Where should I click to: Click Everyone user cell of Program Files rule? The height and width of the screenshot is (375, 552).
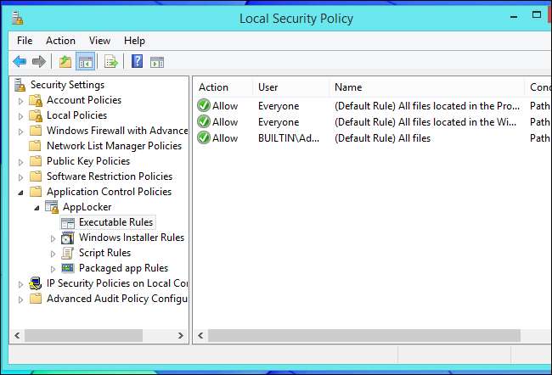pos(279,106)
